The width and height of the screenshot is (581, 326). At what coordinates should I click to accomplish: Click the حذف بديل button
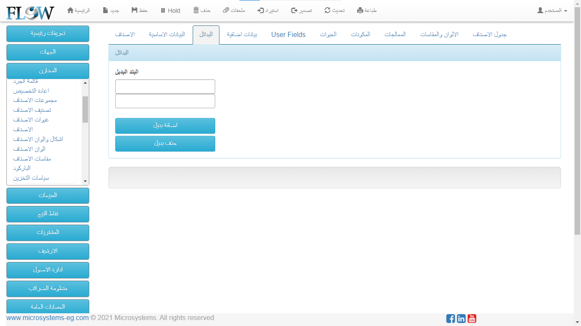[x=165, y=143]
